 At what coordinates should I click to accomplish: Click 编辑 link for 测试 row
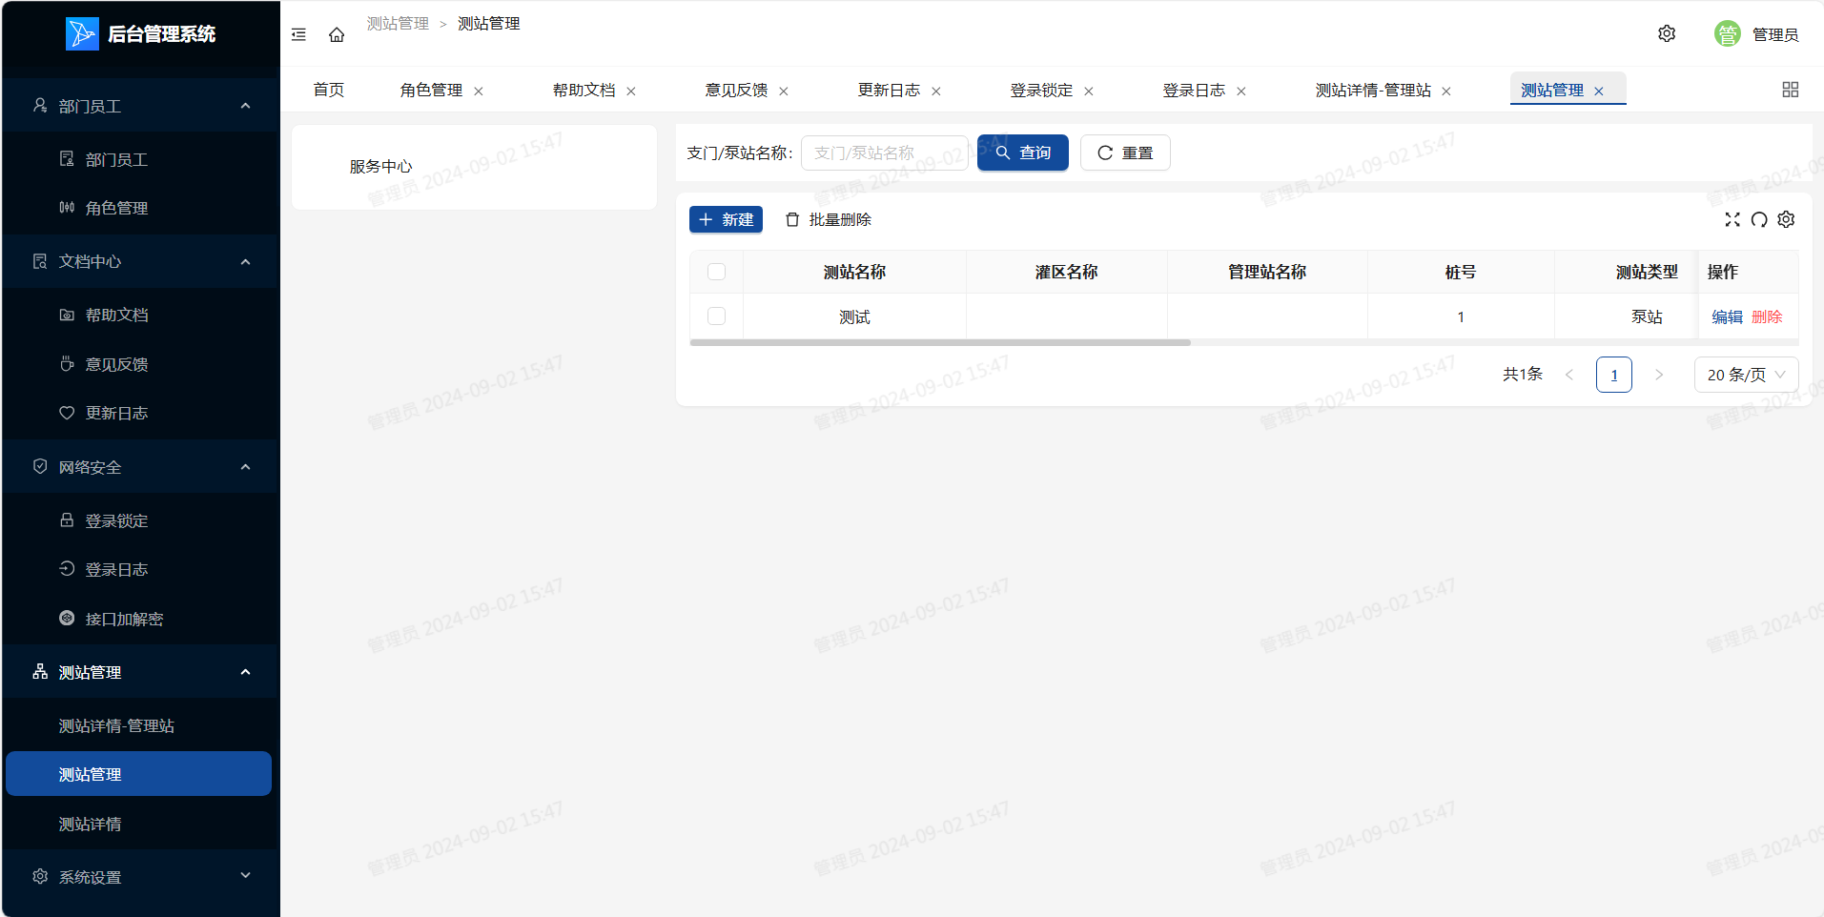tap(1727, 316)
